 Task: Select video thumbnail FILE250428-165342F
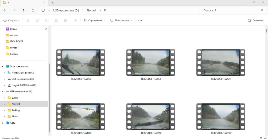tap(81, 62)
